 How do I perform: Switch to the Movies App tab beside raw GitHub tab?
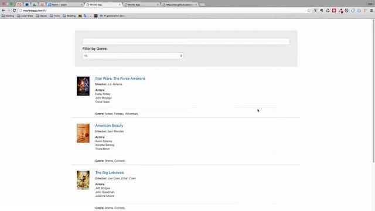[141, 5]
